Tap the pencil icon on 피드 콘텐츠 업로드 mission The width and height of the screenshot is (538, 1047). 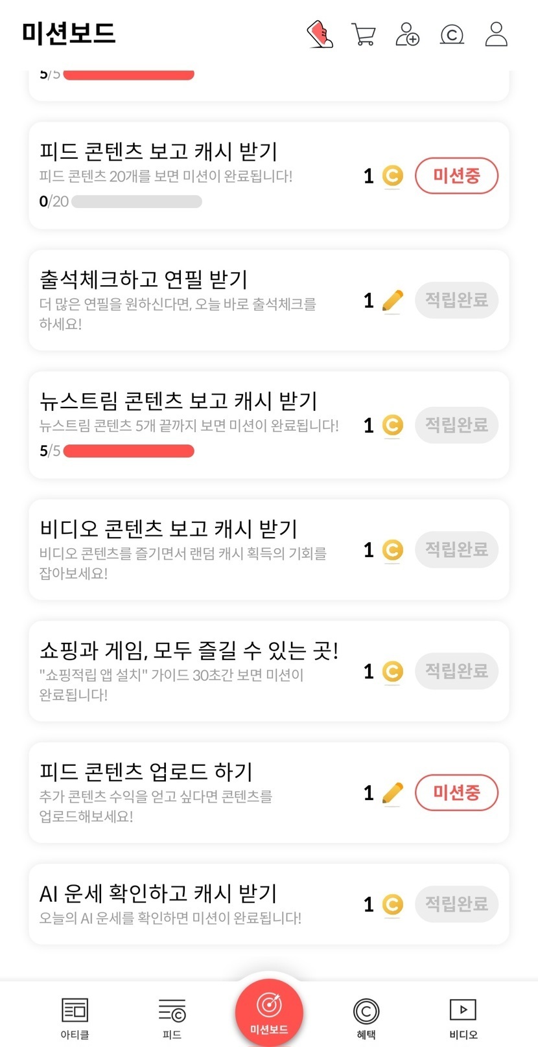(x=392, y=793)
